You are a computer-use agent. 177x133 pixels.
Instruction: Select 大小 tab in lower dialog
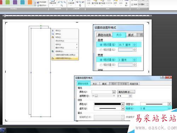click(95, 84)
